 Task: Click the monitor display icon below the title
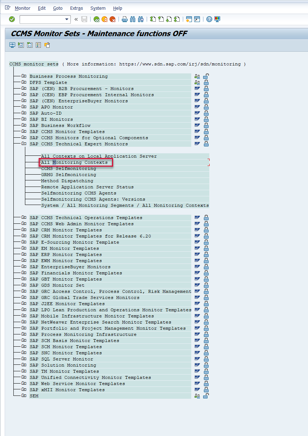(x=12, y=45)
